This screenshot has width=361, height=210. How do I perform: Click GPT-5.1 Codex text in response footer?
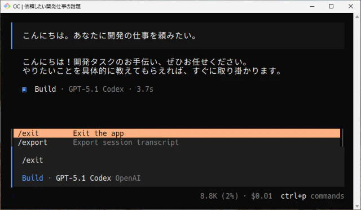96,89
